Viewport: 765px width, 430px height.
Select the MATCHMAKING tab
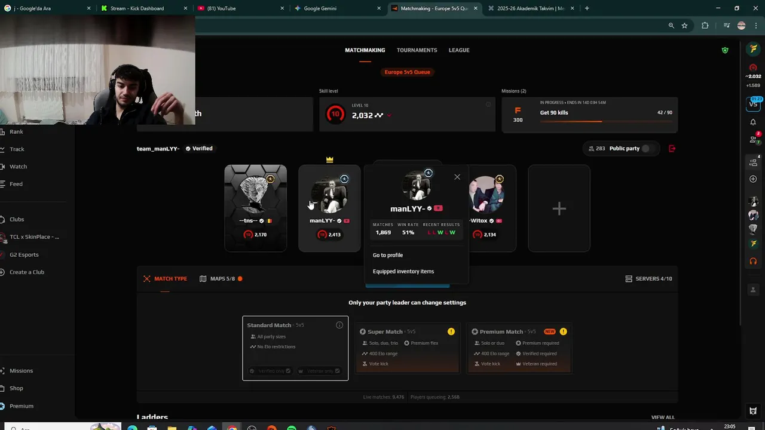pyautogui.click(x=365, y=50)
